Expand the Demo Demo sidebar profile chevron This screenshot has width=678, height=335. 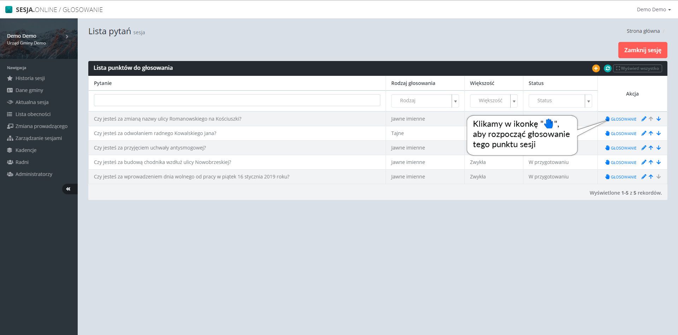click(x=67, y=37)
